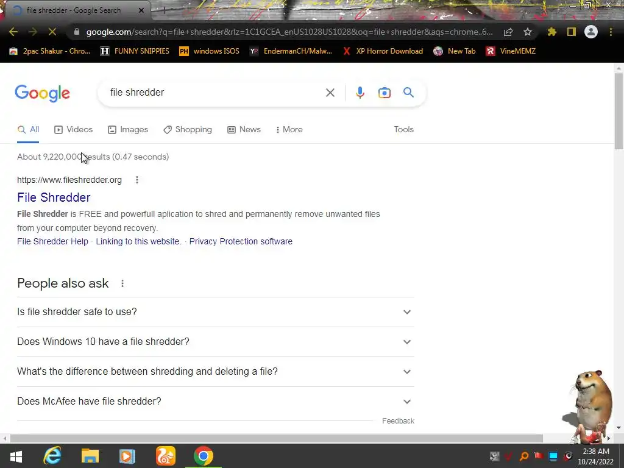Screen dimensions: 624x468
Task: Open XP Horror Download bookmark
Action: (x=383, y=51)
